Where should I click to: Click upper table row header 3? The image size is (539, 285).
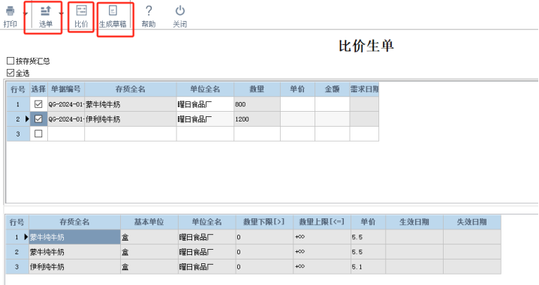(18, 133)
